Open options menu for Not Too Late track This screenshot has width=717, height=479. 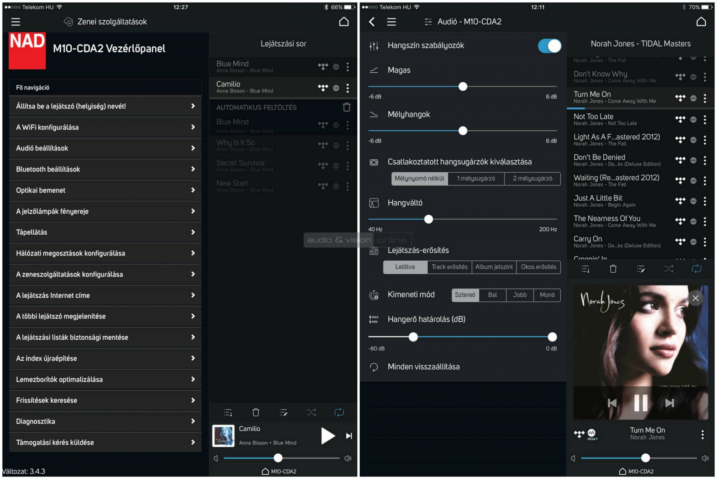pyautogui.click(x=705, y=120)
